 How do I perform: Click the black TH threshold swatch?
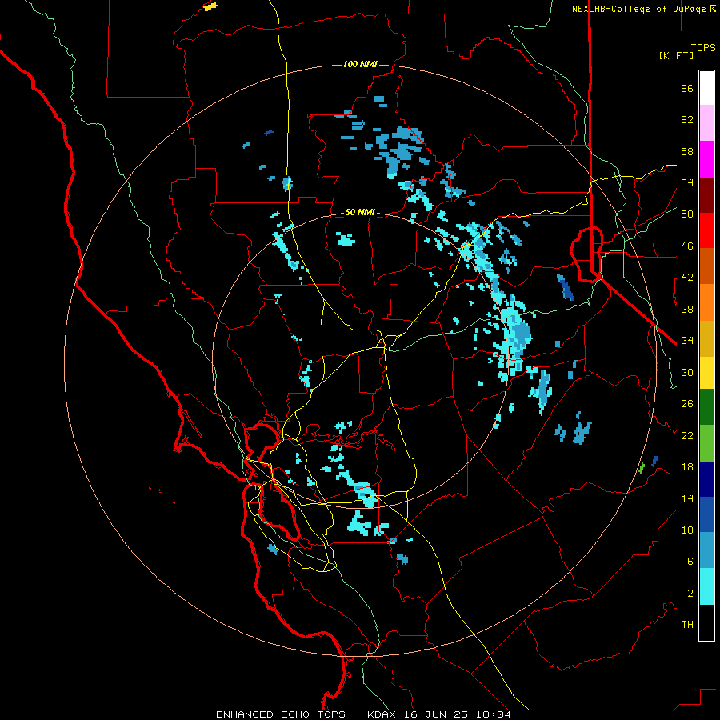point(706,622)
